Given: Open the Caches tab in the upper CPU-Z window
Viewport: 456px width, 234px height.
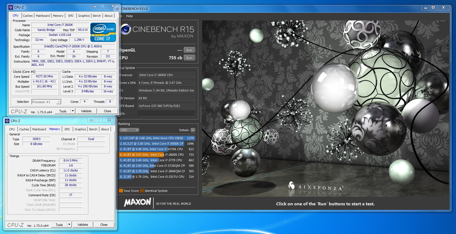Looking at the screenshot, I should pos(28,16).
